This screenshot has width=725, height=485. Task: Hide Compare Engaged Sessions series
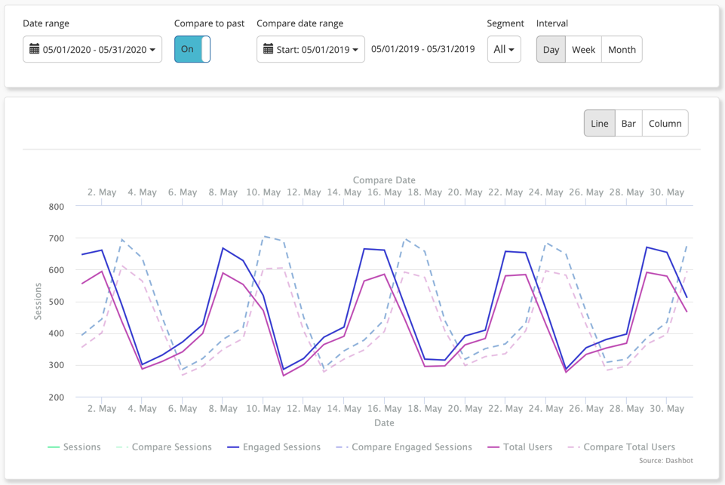tap(404, 447)
